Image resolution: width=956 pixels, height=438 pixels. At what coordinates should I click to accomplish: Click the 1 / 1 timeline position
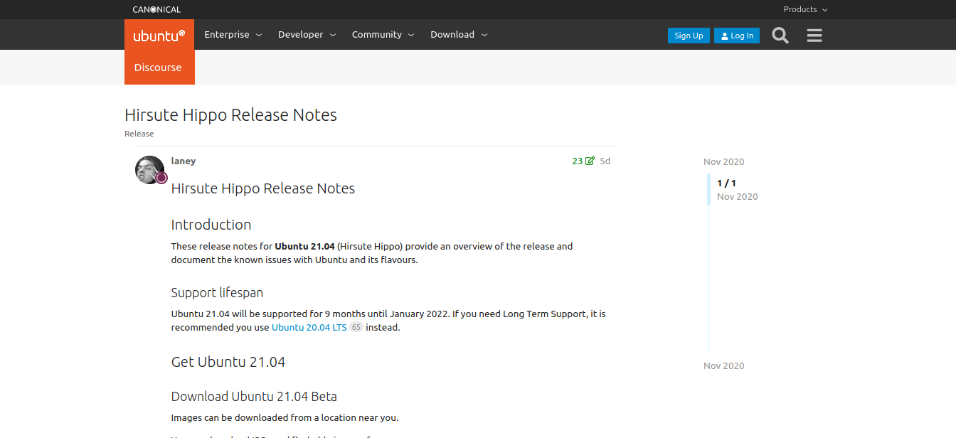(x=726, y=183)
